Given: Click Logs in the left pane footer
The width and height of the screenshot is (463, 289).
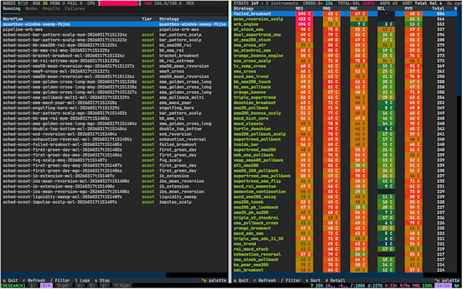Looking at the screenshot, I should tap(82, 280).
